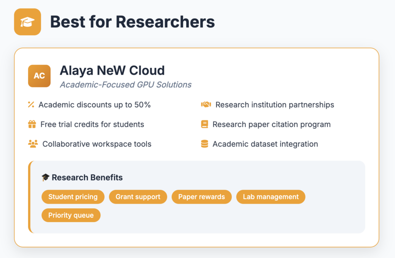The width and height of the screenshot is (395, 258).
Task: Click the orange graduation cap header icon
Action: click(27, 22)
